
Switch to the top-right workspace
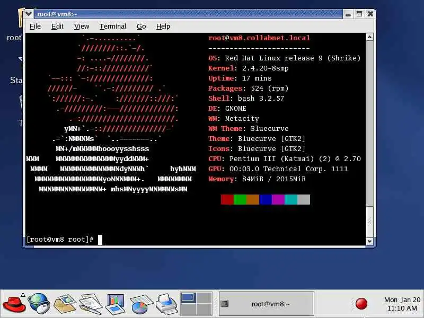point(204,298)
